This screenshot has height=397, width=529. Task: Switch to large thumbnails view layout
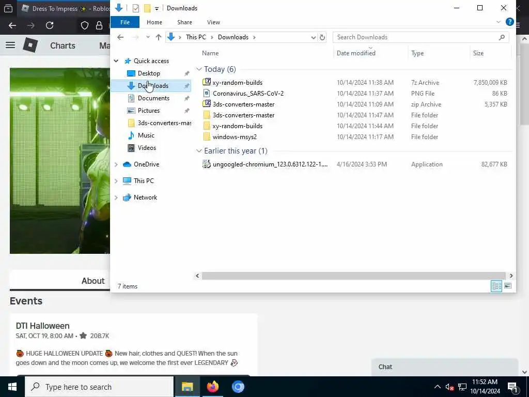click(x=508, y=286)
